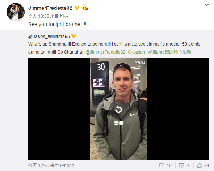214x171 pixels.
Task: Click the 秒拍 watermark logo on video
Action: point(140,62)
